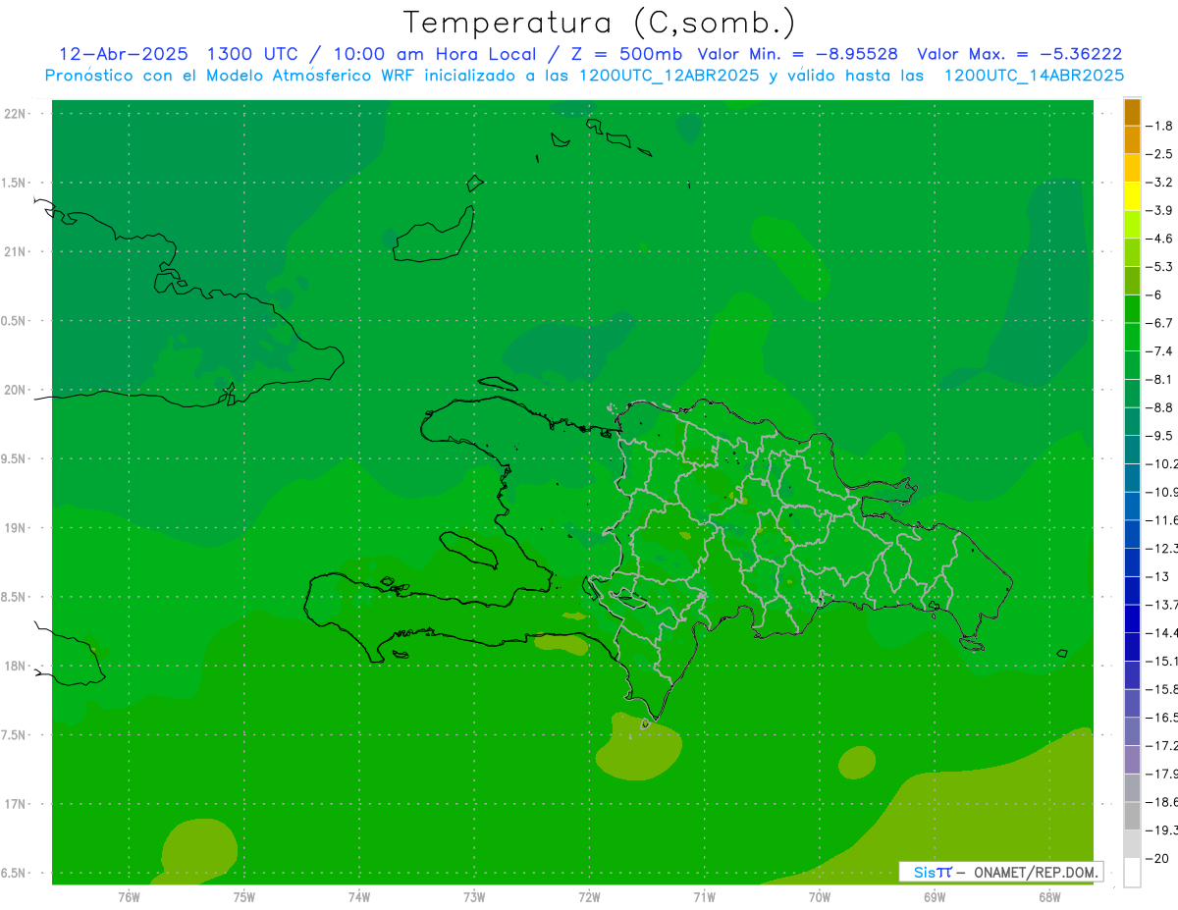Click the 21N latitude axis label

15,252
